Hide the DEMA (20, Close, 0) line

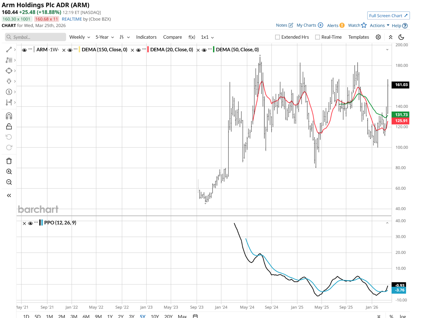coord(138,50)
